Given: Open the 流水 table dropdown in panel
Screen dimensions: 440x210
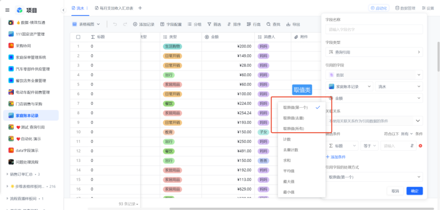Looking at the screenshot, I should [399, 86].
